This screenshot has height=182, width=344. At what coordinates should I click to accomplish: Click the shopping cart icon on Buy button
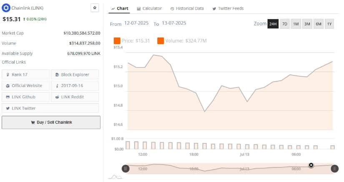[x=33, y=122]
